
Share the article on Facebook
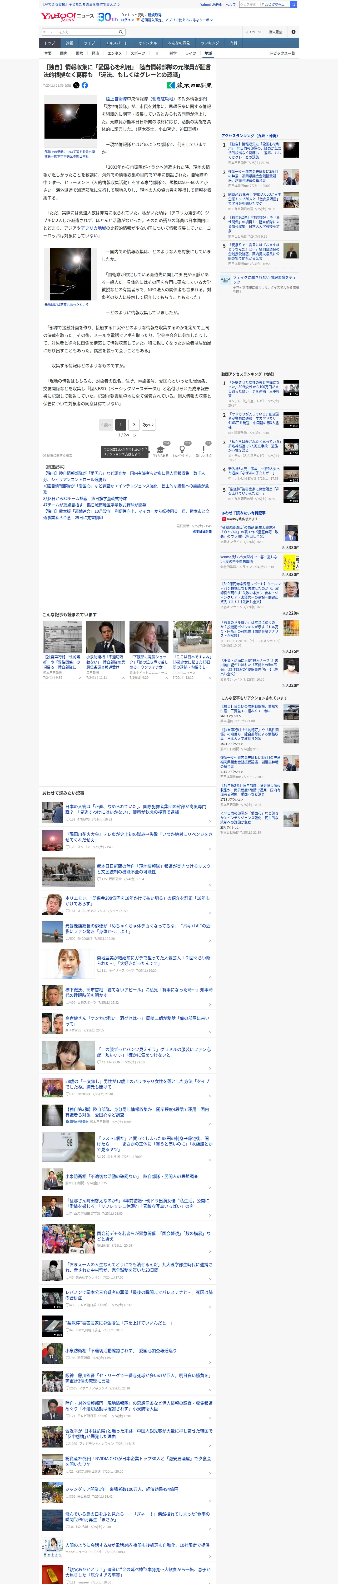tap(85, 86)
